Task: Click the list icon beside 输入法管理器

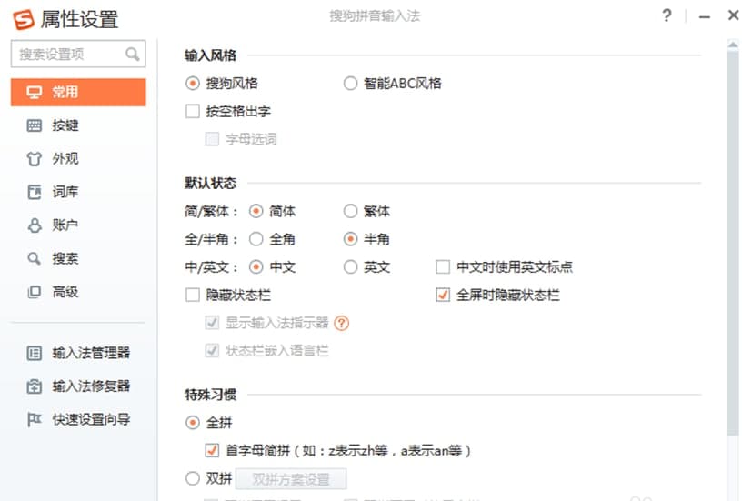Action: 34,353
